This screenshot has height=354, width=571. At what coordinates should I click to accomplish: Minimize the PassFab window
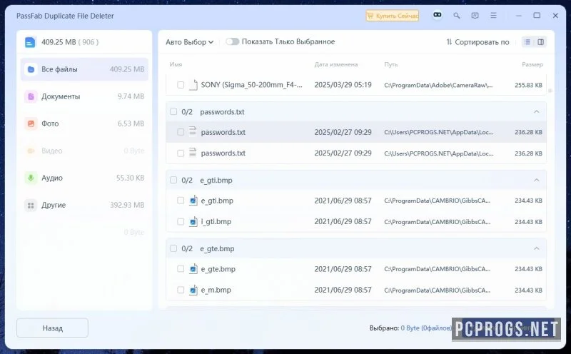519,16
